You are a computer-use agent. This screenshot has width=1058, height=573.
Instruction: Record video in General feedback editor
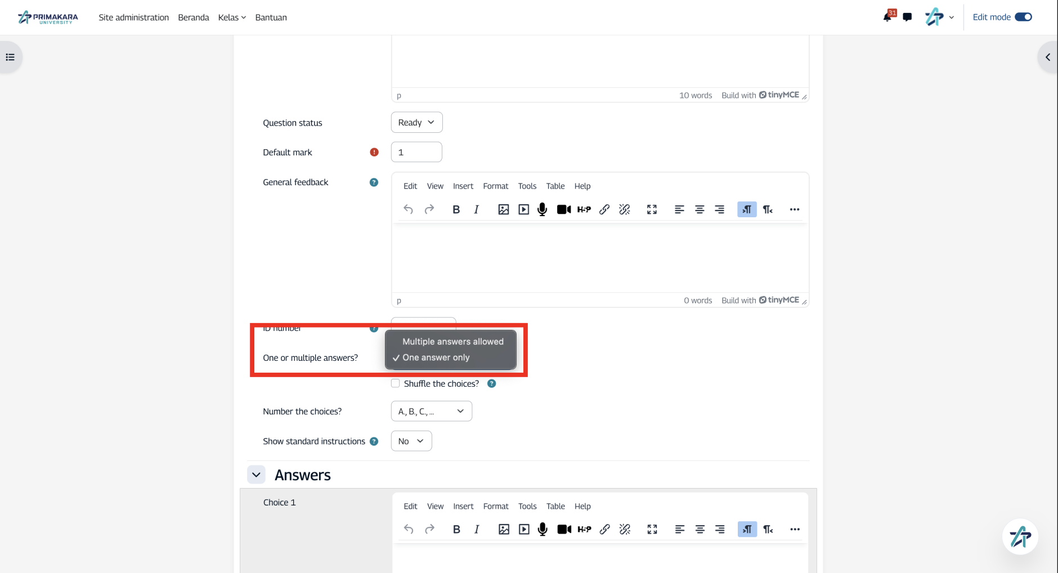[564, 209]
